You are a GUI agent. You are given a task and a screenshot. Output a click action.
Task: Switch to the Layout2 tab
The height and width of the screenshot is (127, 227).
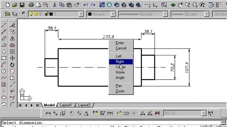84,105
